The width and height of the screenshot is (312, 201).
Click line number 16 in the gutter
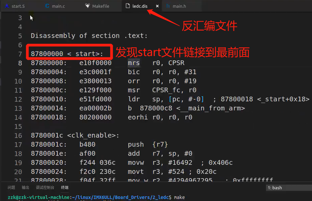click(18, 136)
